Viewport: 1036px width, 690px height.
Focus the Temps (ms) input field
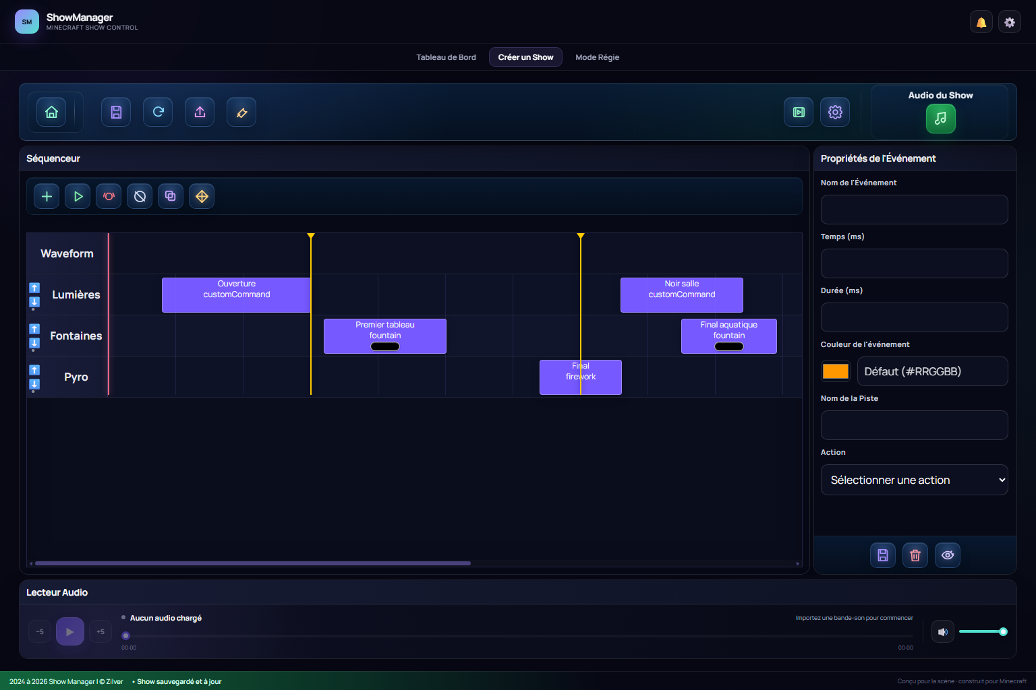tap(915, 263)
